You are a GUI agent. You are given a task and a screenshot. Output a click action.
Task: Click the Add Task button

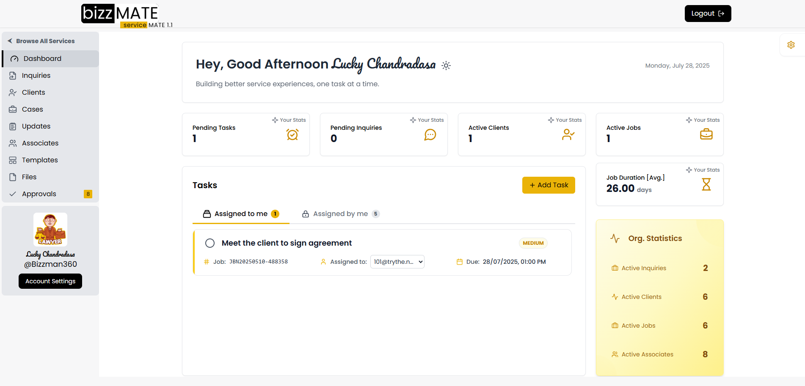pyautogui.click(x=549, y=185)
